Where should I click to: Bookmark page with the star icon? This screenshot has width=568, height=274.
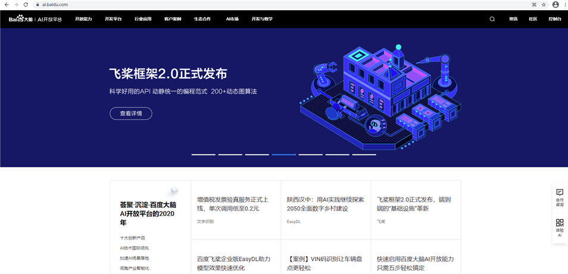[x=544, y=5]
